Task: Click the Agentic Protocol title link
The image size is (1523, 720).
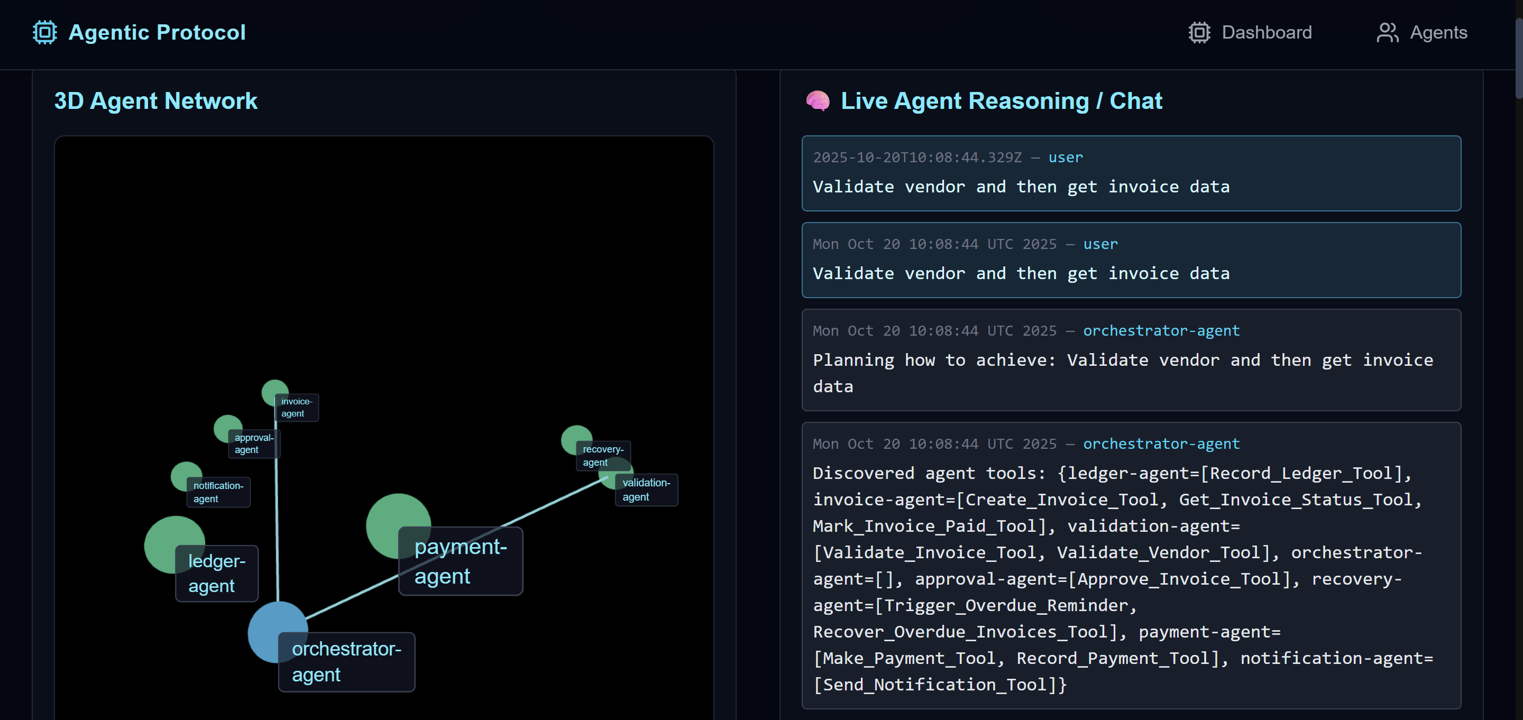Action: pos(157,32)
